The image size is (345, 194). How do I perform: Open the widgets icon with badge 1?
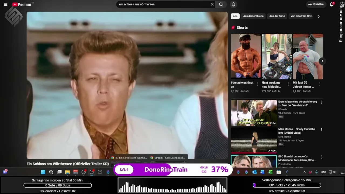5,172
